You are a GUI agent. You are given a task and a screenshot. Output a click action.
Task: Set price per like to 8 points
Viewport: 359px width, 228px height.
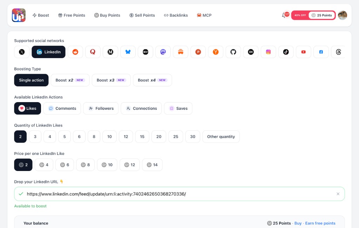86,165
